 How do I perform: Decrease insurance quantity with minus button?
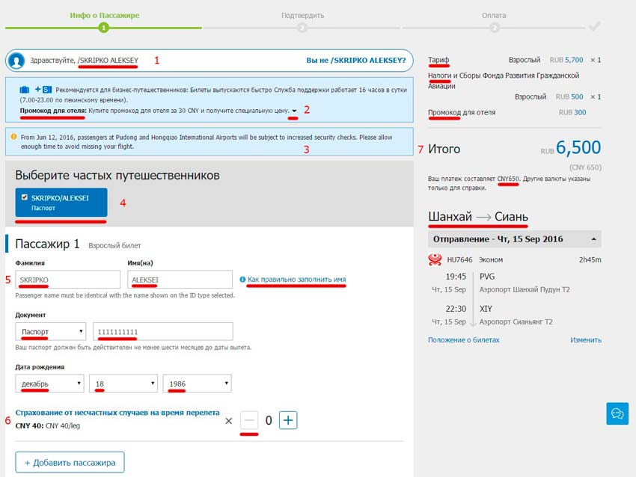(250, 421)
